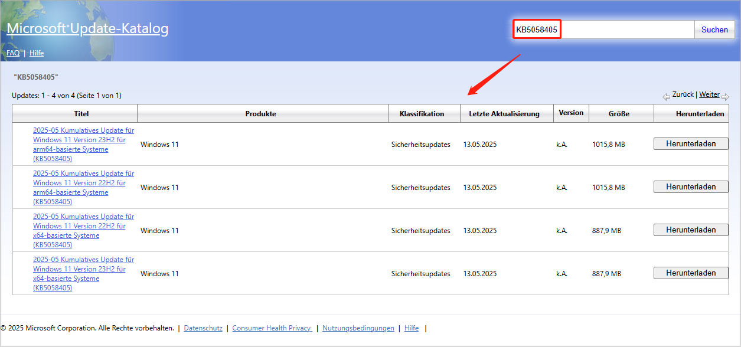
Task: Open Windows 11 Version 23H2 x64 update link
Action: click(x=83, y=274)
